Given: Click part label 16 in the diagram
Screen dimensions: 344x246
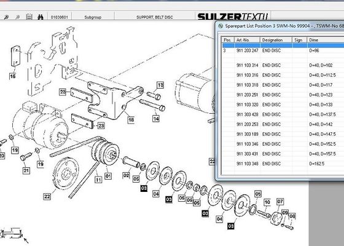Looking at the screenshot, I should [13, 76].
